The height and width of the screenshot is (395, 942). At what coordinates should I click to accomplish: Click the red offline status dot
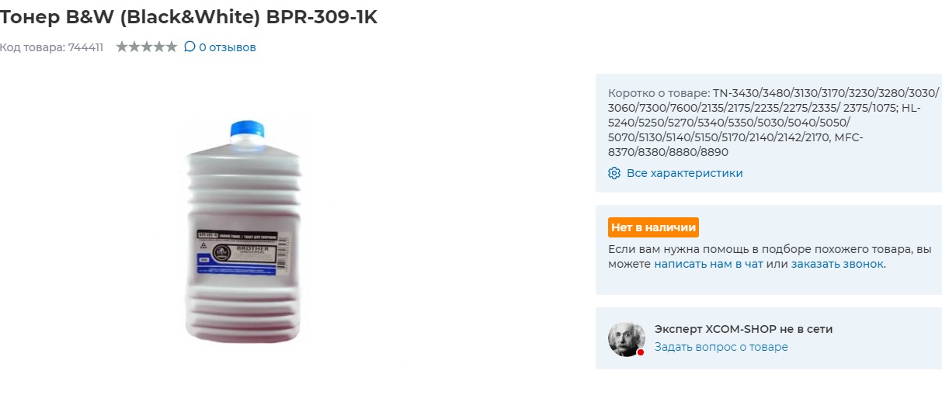(641, 352)
